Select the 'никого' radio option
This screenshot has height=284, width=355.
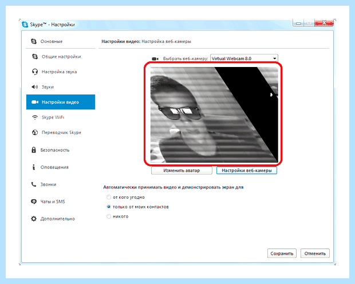click(x=109, y=216)
